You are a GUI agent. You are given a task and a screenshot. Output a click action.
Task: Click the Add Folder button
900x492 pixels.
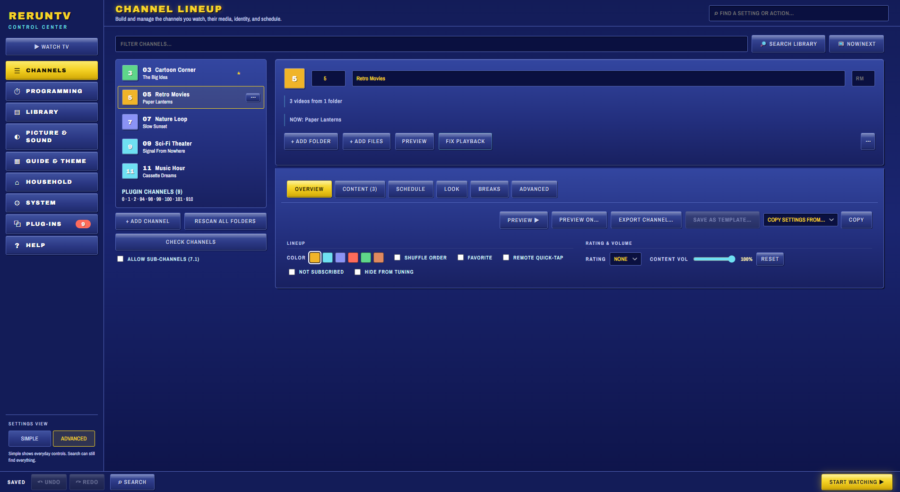pyautogui.click(x=311, y=141)
